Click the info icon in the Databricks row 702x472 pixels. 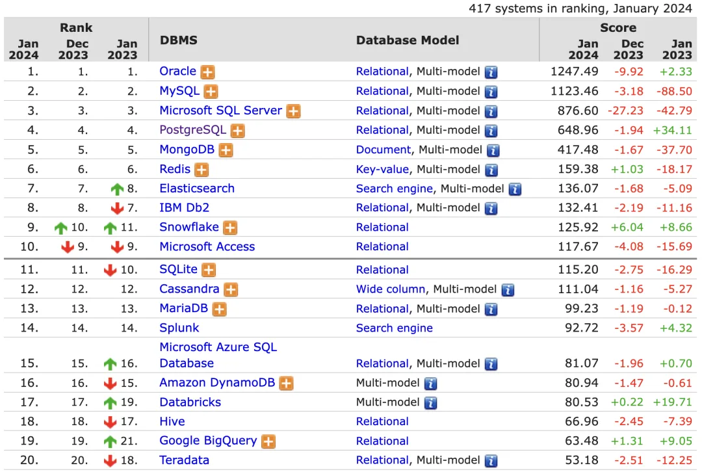(431, 403)
